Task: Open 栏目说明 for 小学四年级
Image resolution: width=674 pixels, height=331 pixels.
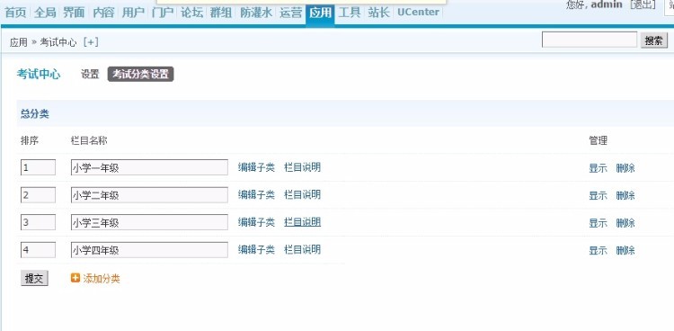Action: pos(302,250)
